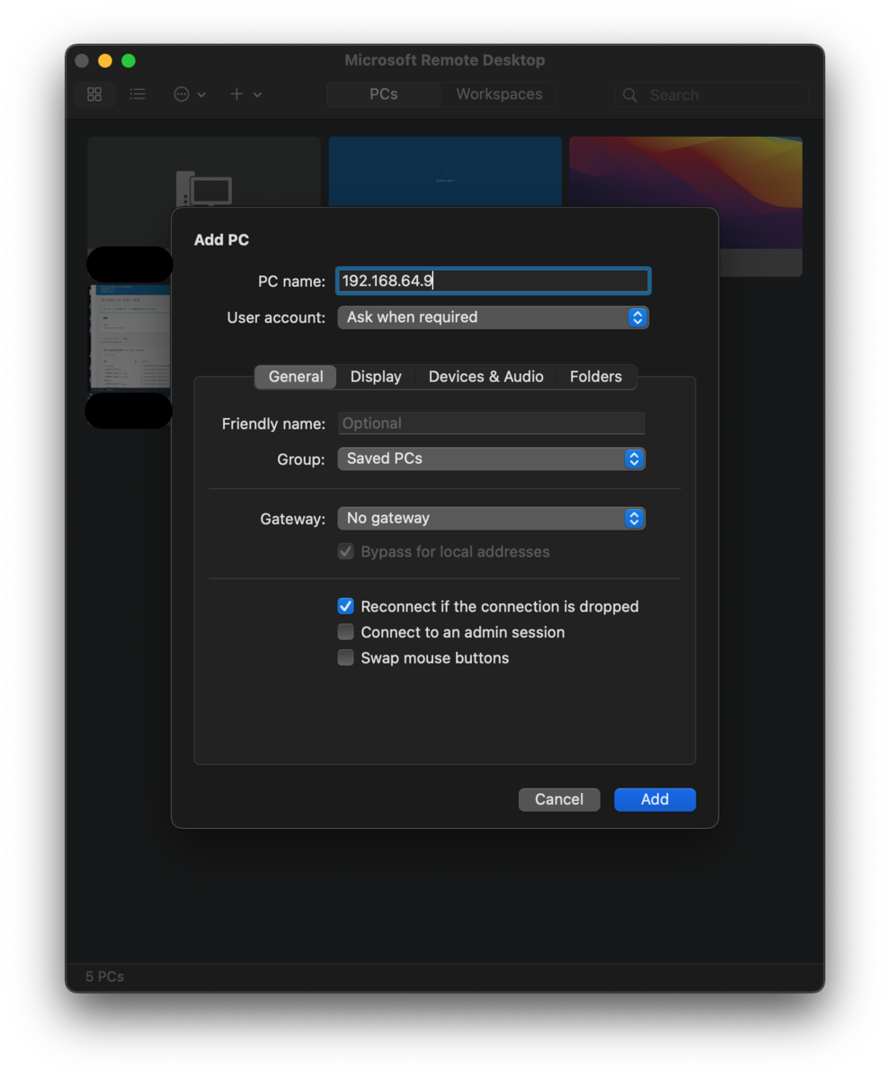Open the Gateway dropdown
The height and width of the screenshot is (1079, 890).
point(492,518)
